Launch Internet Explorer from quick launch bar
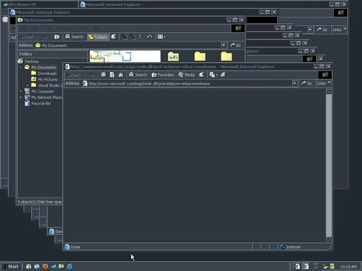The height and width of the screenshot is (271, 362). pos(70,266)
